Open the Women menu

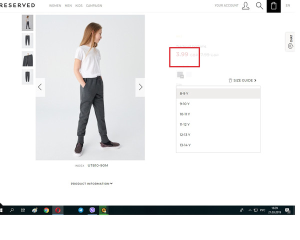pos(55,6)
